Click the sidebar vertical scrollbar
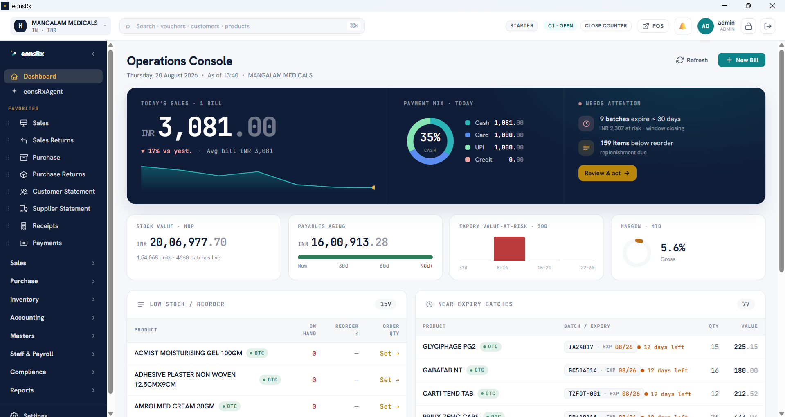The image size is (785, 417). [110, 221]
